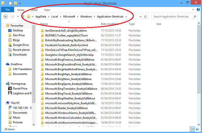Select Daniel Price under Homegroup

[20, 88]
